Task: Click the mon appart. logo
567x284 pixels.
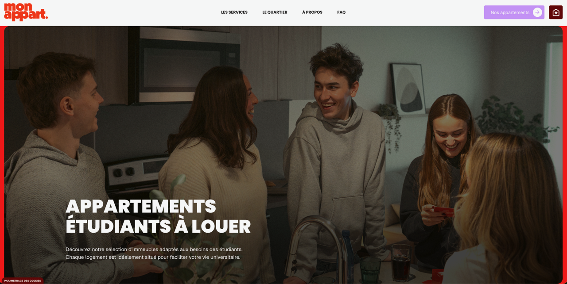Action: pyautogui.click(x=26, y=12)
